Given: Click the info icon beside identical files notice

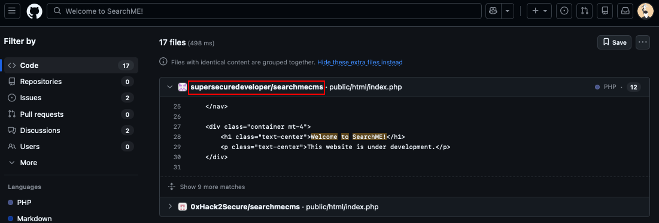Looking at the screenshot, I should 163,62.
